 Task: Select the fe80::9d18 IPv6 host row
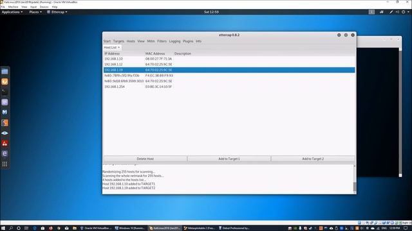[x=229, y=81]
